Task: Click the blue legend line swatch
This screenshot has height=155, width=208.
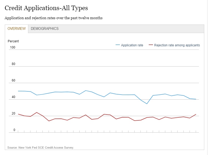Action: point(117,45)
